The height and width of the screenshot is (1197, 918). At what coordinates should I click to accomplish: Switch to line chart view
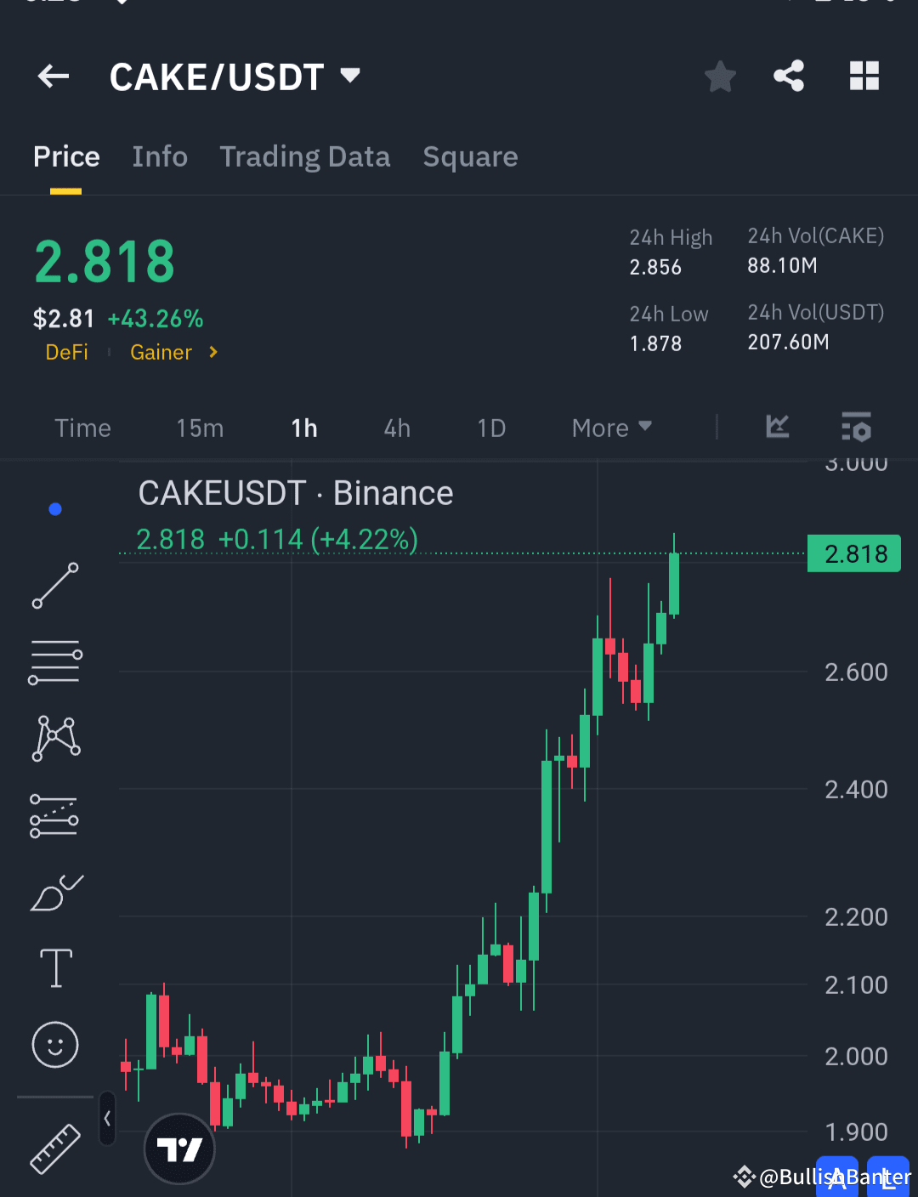777,428
